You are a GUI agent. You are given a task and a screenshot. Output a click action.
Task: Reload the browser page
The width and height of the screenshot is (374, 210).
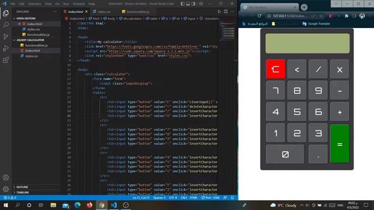[x=259, y=16]
